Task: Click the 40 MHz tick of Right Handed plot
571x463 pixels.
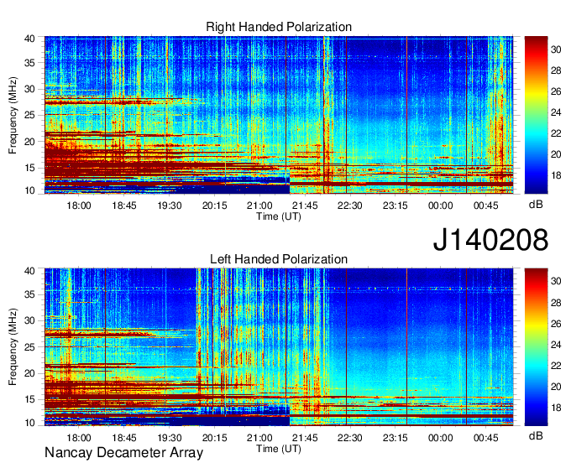Action: coord(29,39)
